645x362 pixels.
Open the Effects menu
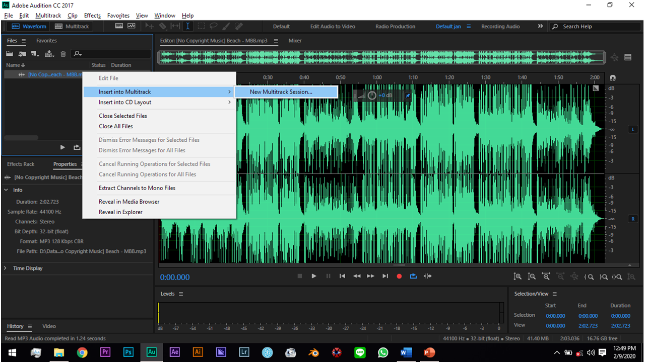click(92, 15)
